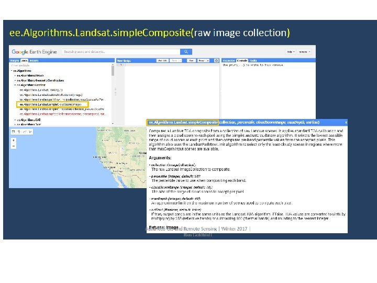The image size is (377, 283).
Task: Zoom out on the map
Action: [x=14, y=146]
